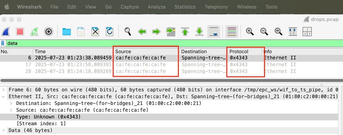Screen dimensions: 343x135
Task: Expand the Data (46 bytes) node
Action: pyautogui.click(x=3, y=131)
